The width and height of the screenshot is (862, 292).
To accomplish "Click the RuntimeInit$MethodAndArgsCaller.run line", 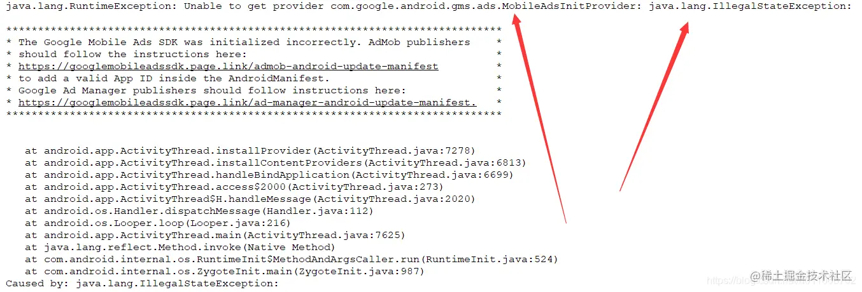I will pos(292,260).
